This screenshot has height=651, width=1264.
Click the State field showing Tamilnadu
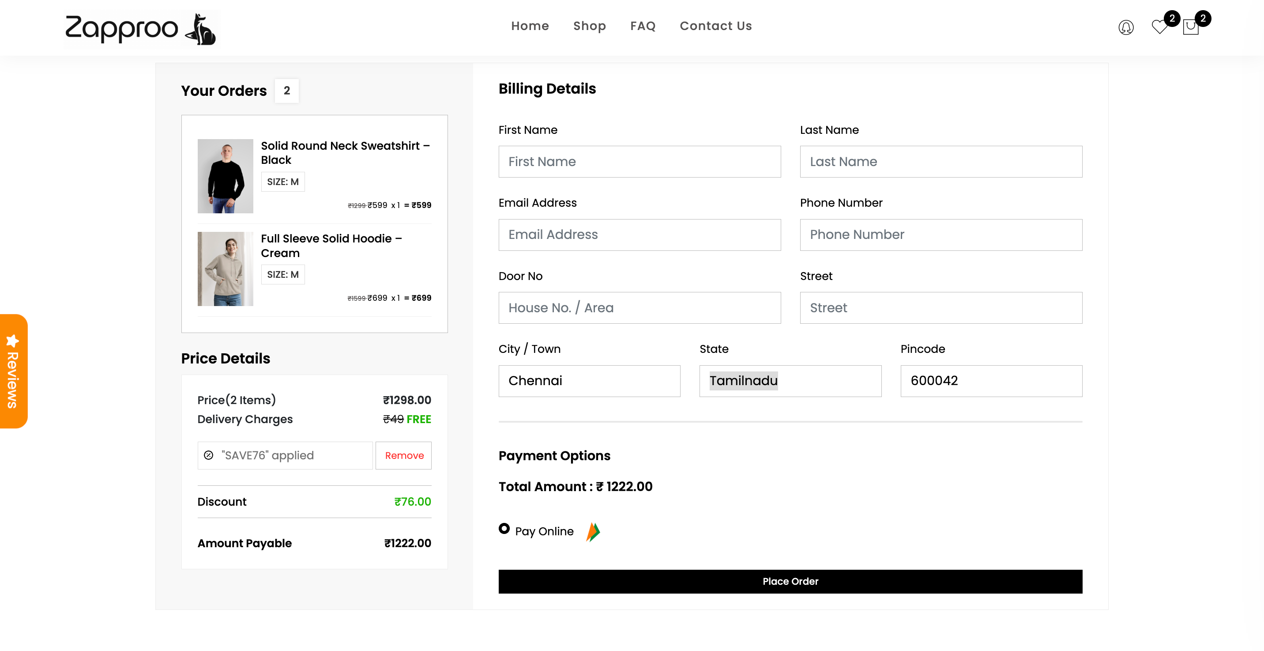point(790,381)
